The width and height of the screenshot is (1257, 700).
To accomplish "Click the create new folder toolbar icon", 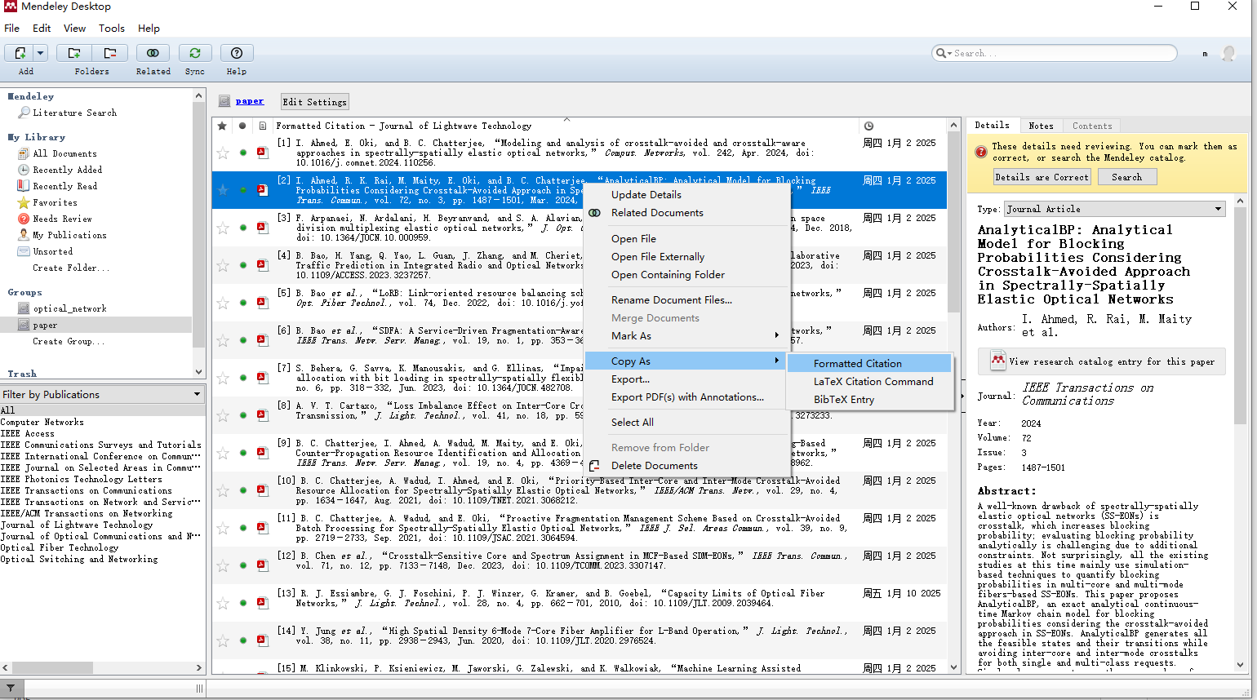I will pos(74,53).
